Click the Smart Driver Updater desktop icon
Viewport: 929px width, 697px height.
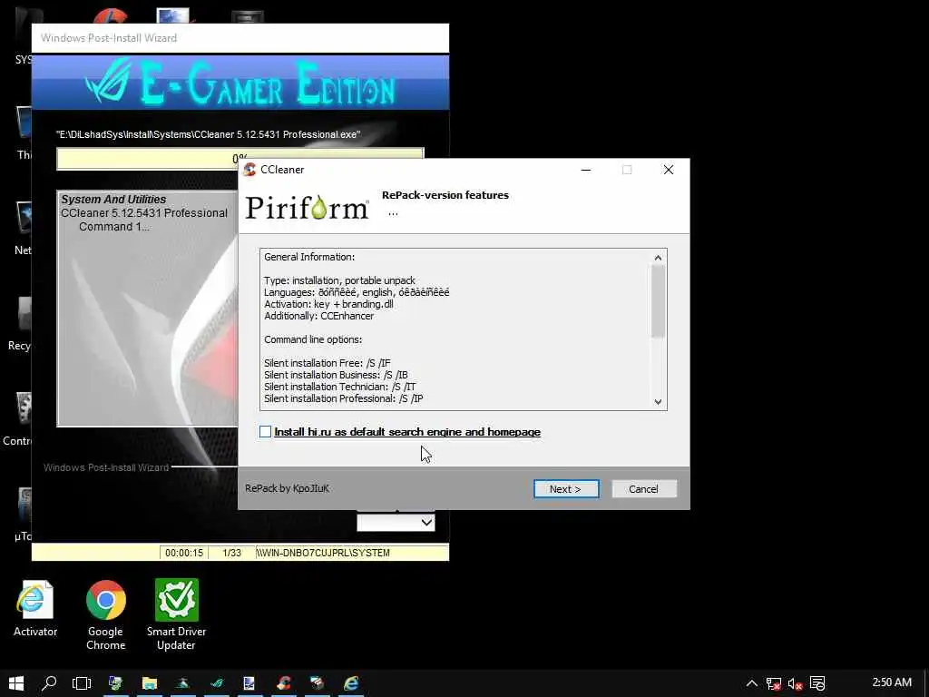pos(177,615)
